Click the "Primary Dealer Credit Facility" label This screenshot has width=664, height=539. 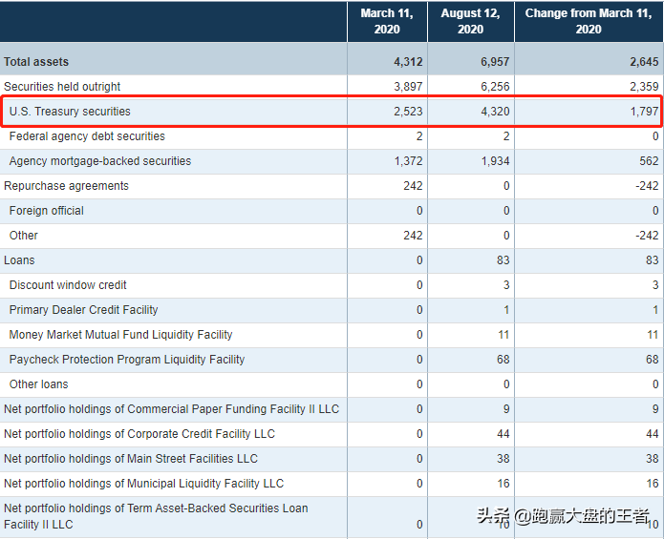click(x=84, y=310)
